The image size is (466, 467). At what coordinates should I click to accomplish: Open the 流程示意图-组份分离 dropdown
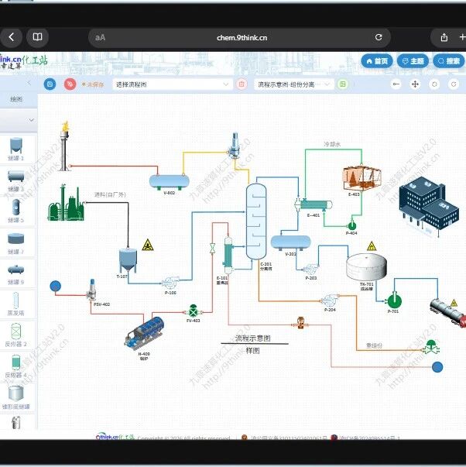[x=294, y=84]
